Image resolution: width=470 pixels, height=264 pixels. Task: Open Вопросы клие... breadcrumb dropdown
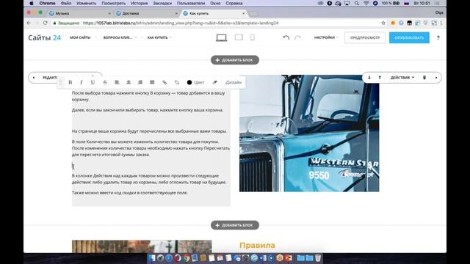tap(120, 37)
